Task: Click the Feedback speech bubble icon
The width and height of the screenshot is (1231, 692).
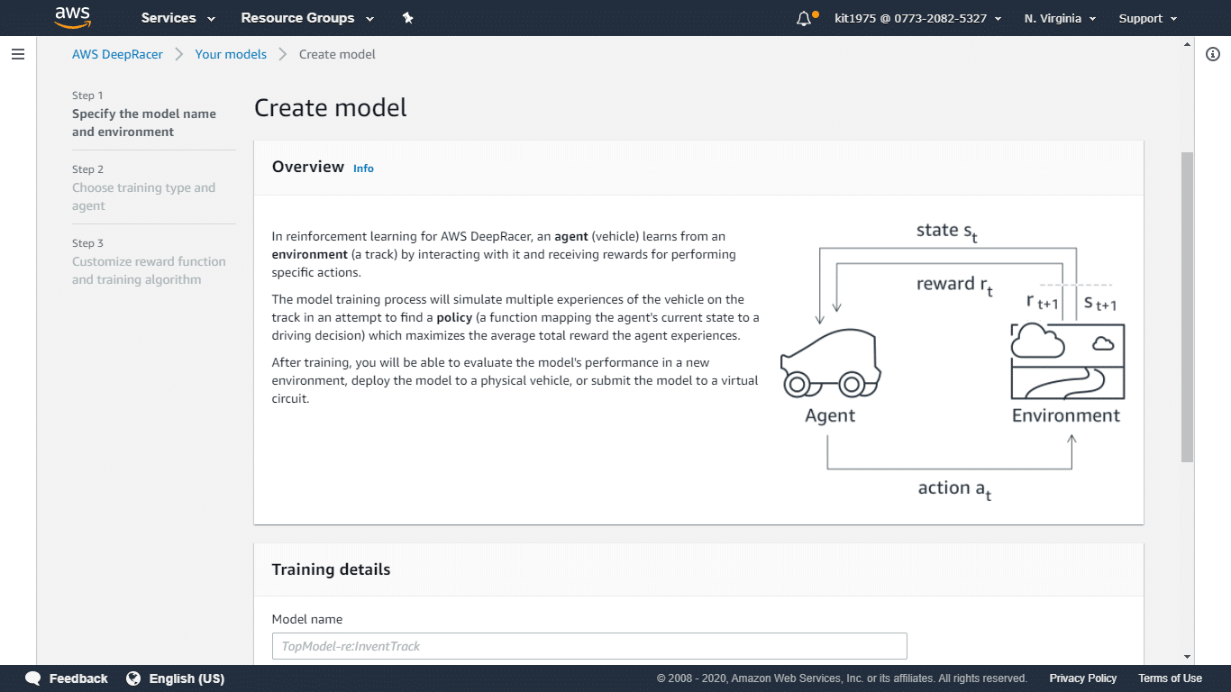Action: [x=32, y=678]
